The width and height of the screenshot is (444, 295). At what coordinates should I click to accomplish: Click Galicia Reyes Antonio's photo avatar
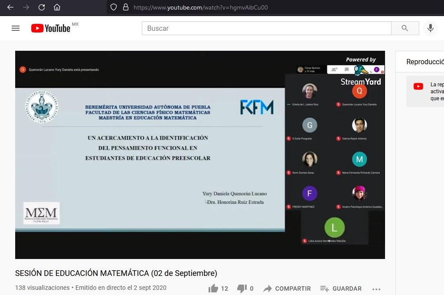359,125
